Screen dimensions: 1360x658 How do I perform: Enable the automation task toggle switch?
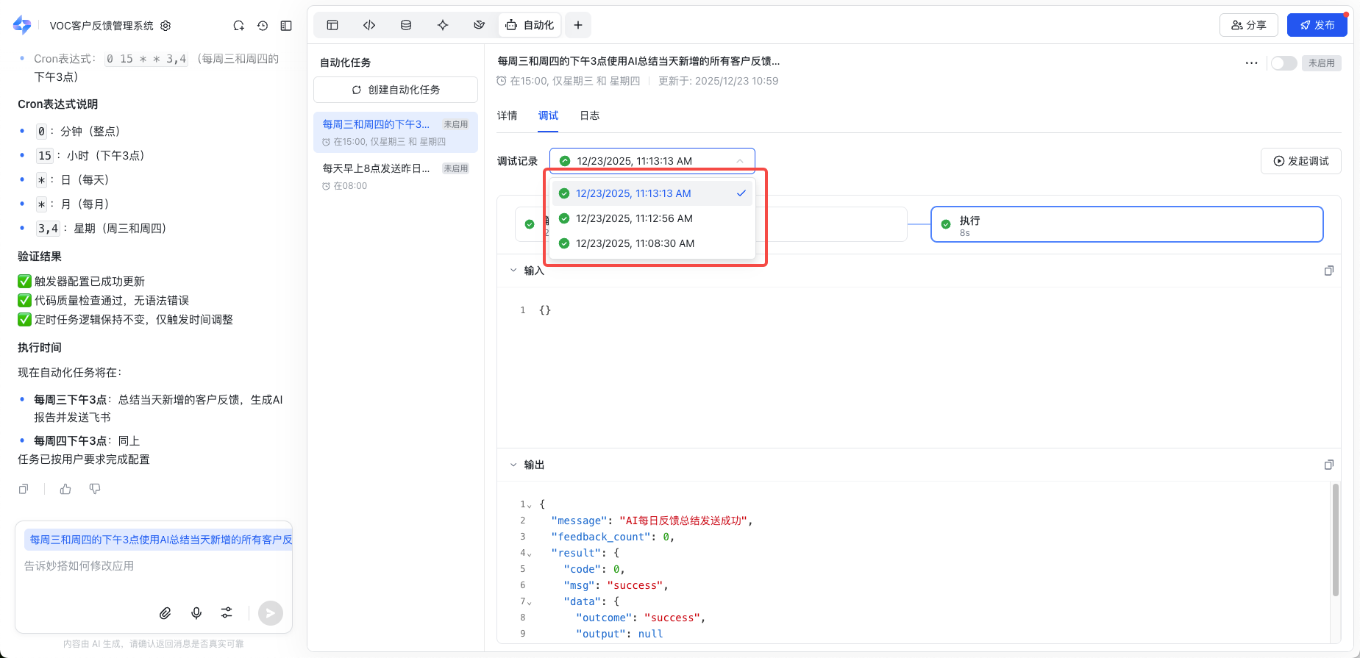point(1284,63)
